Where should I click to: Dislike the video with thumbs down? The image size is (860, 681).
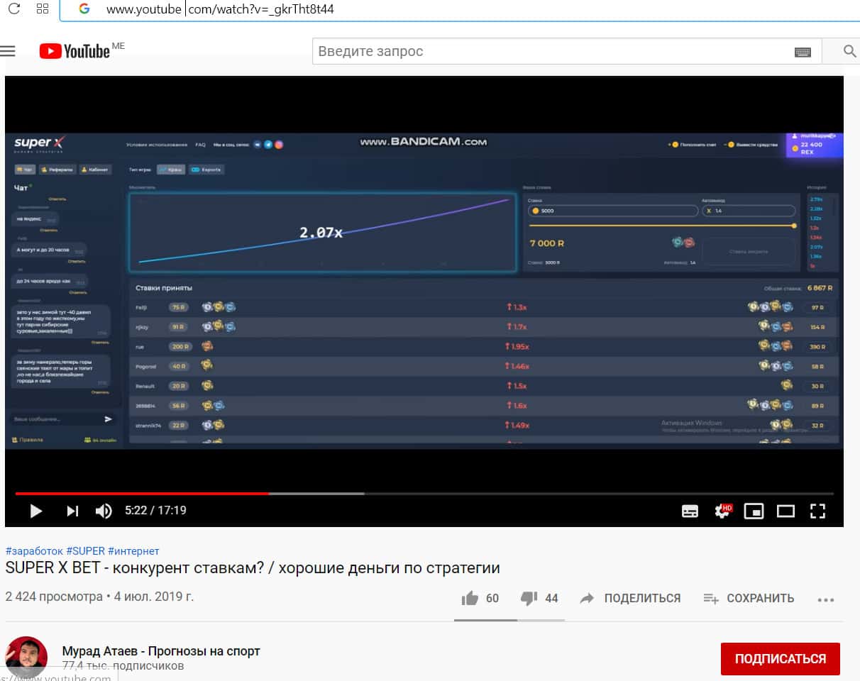[x=529, y=598]
